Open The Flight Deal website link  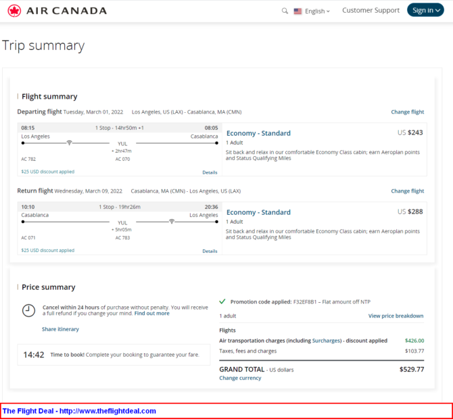(x=108, y=411)
